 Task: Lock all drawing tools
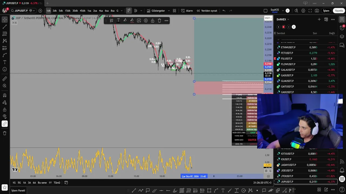(x=5, y=110)
